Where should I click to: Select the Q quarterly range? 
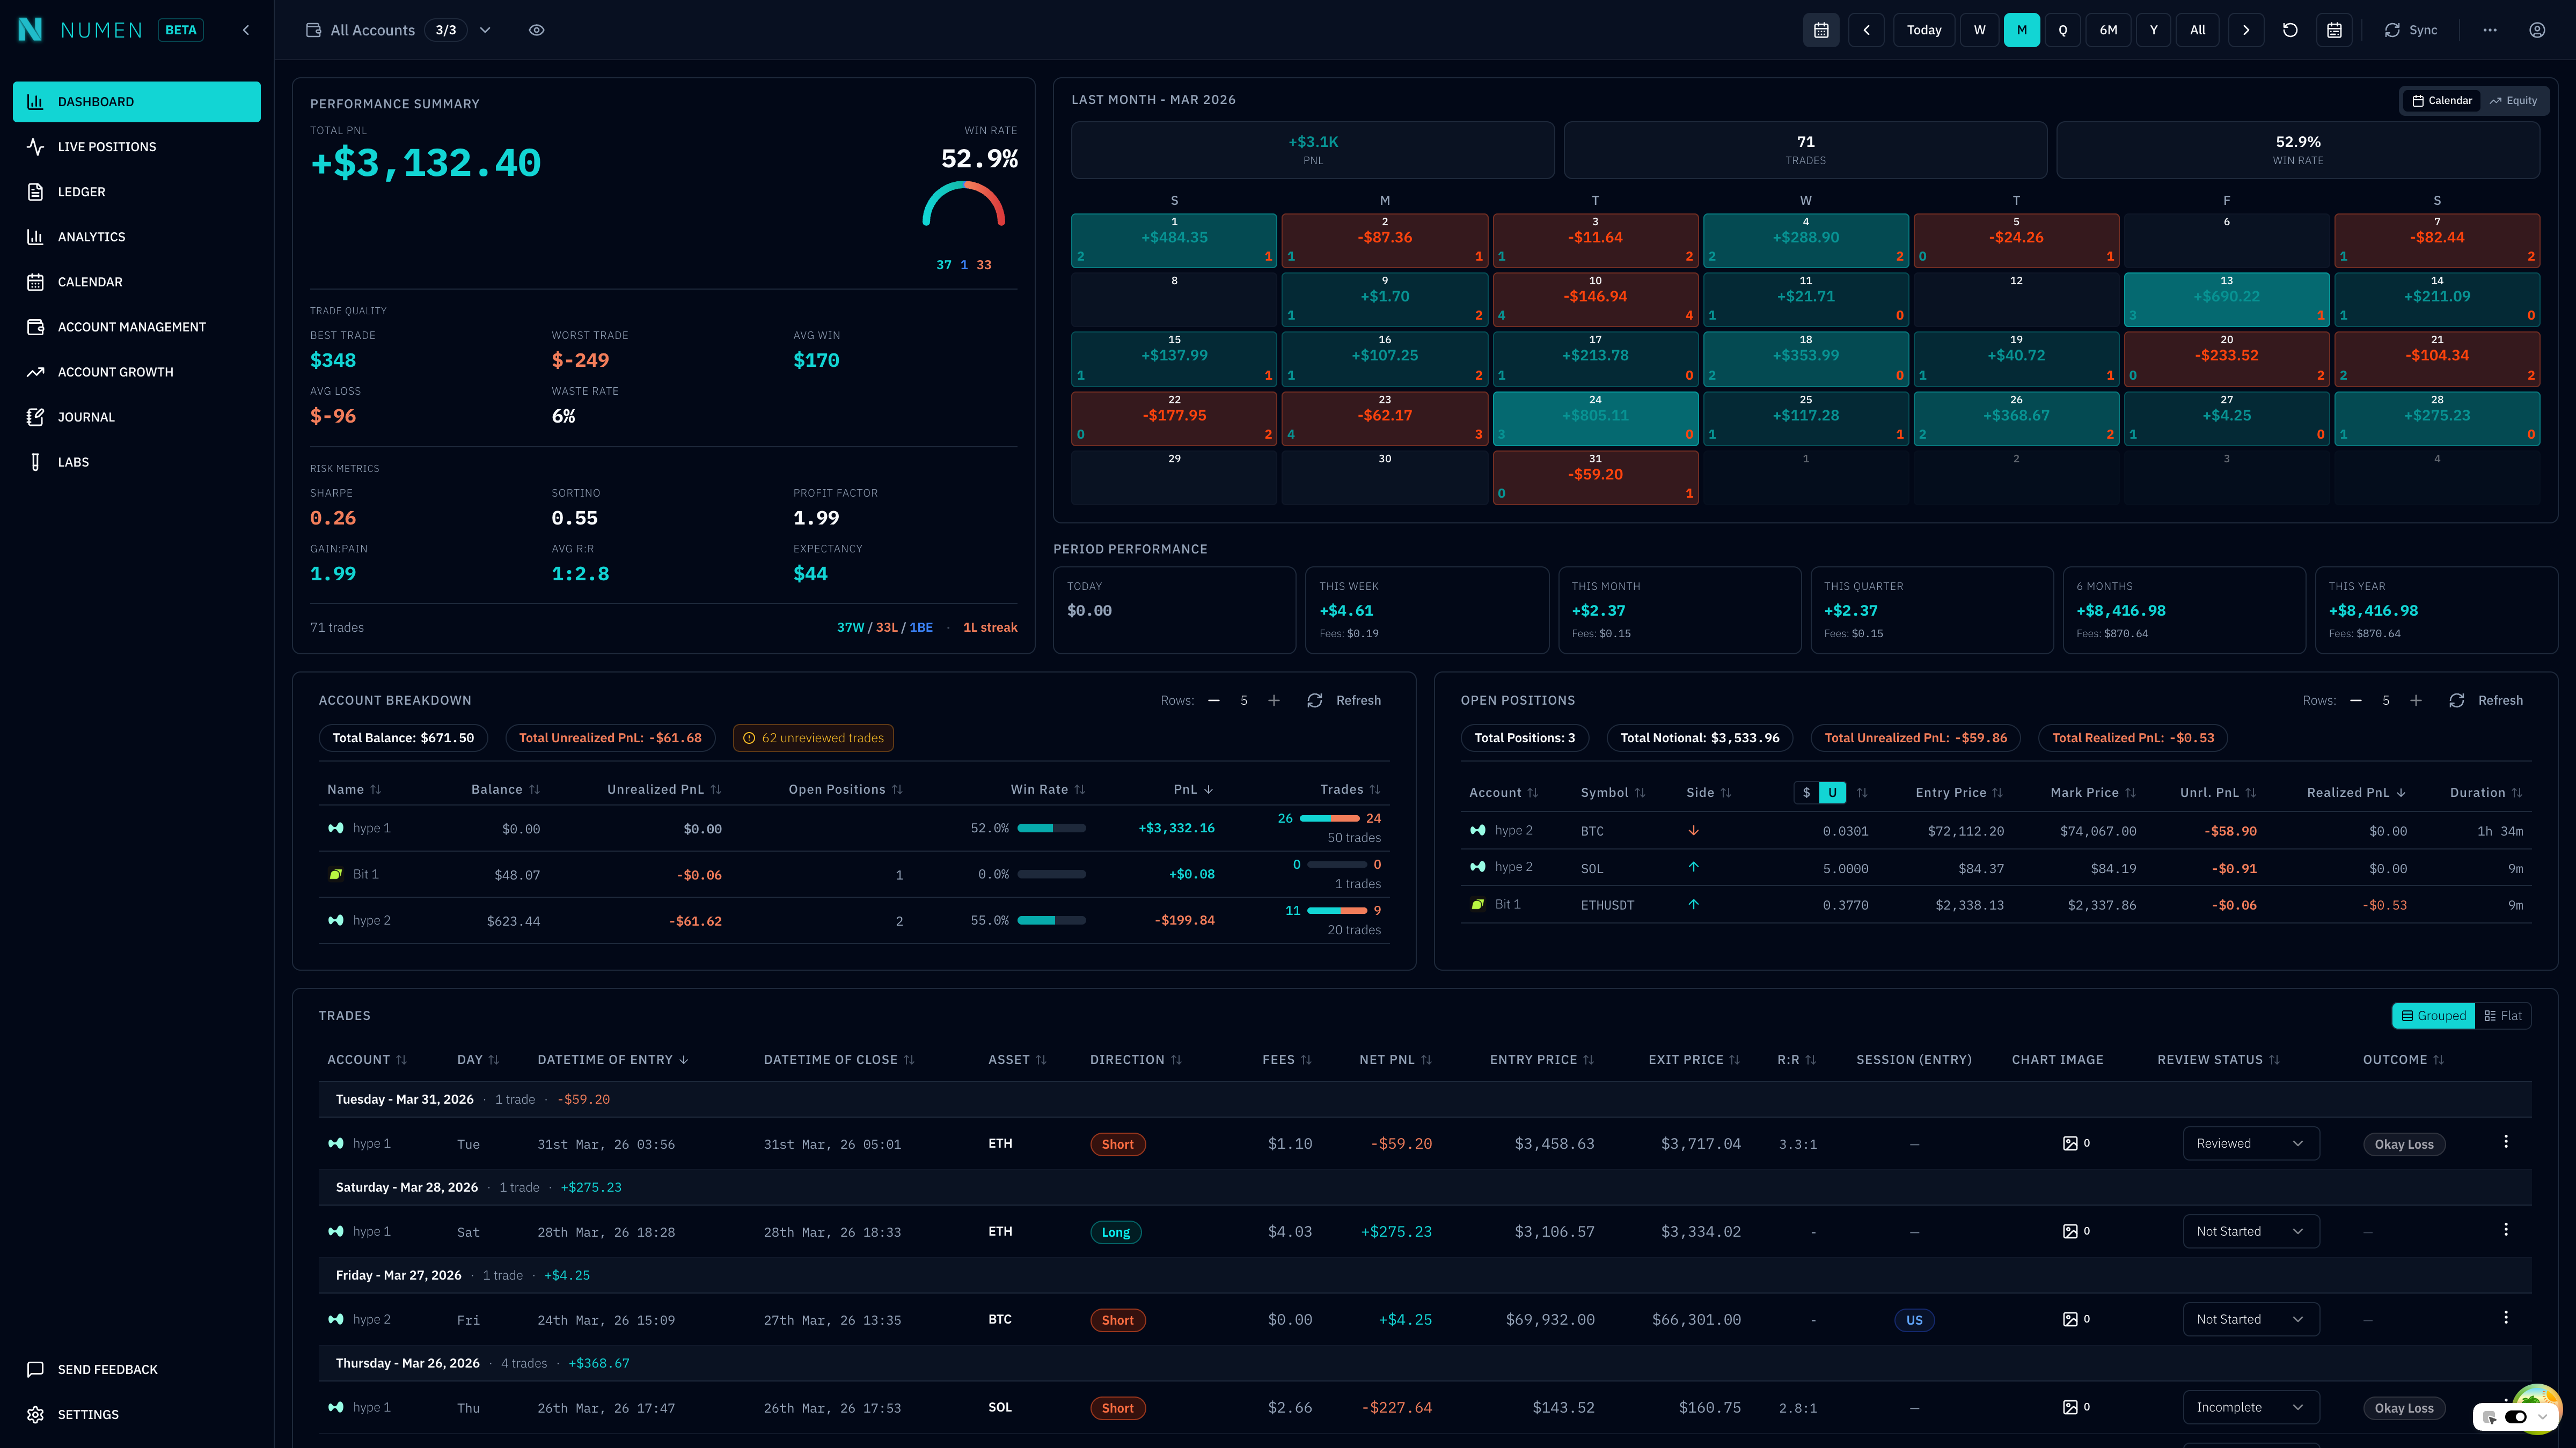pyautogui.click(x=2062, y=30)
